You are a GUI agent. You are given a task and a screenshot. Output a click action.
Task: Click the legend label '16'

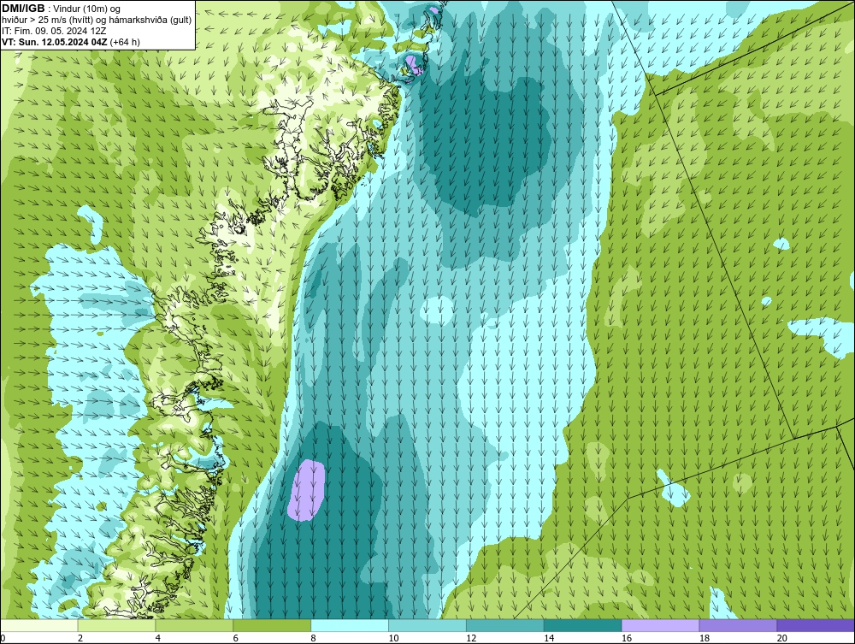[627, 638]
